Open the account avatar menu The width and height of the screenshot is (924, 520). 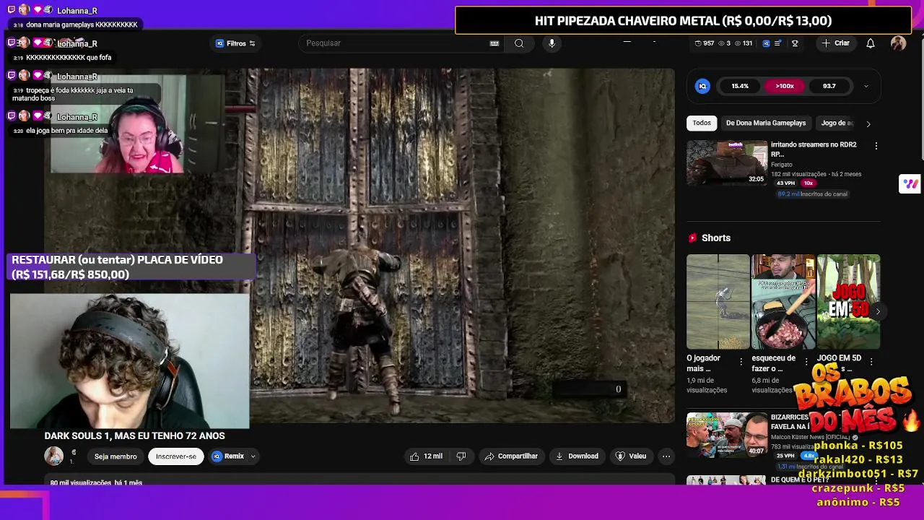tap(898, 43)
